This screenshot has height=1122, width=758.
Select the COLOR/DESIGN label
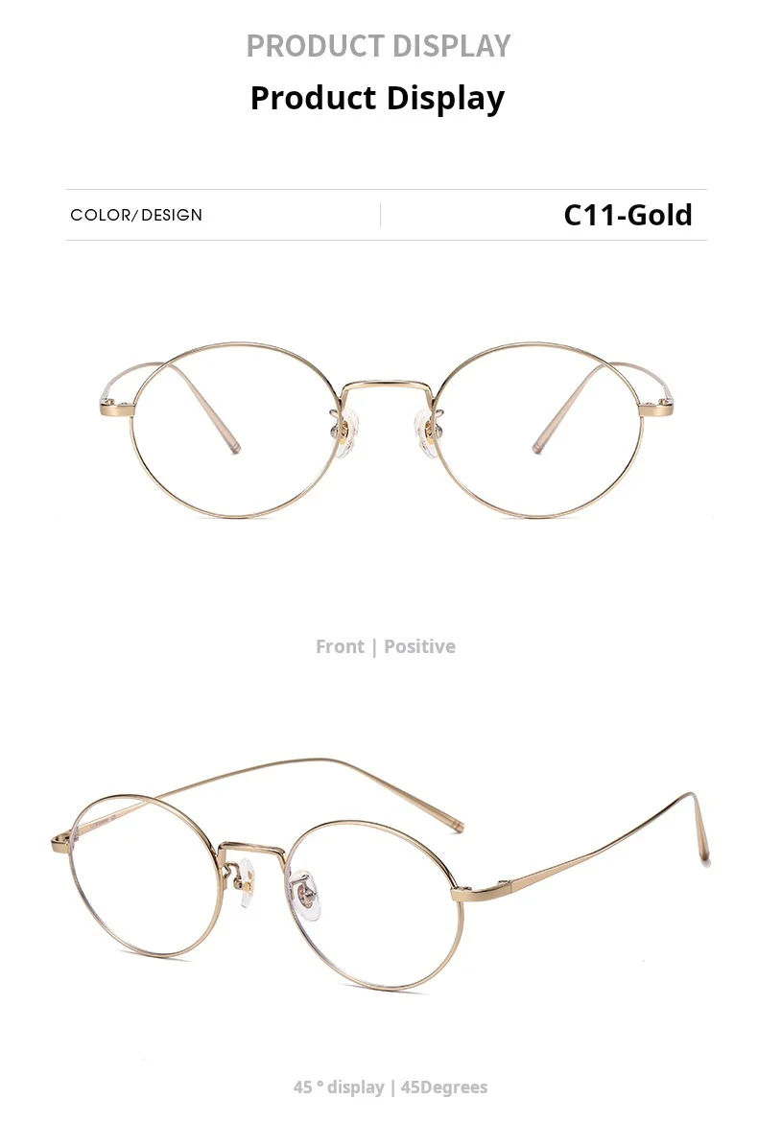136,215
